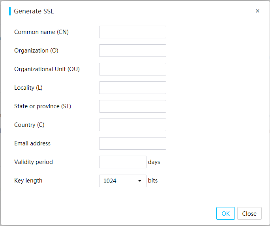Click the Close button at dialog bottom
270x226 pixels.
click(249, 213)
